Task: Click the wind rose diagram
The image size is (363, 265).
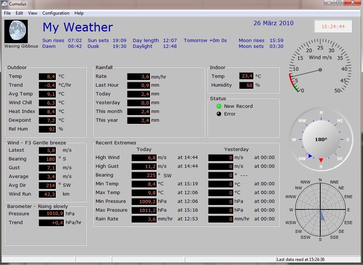Action: 320,209
